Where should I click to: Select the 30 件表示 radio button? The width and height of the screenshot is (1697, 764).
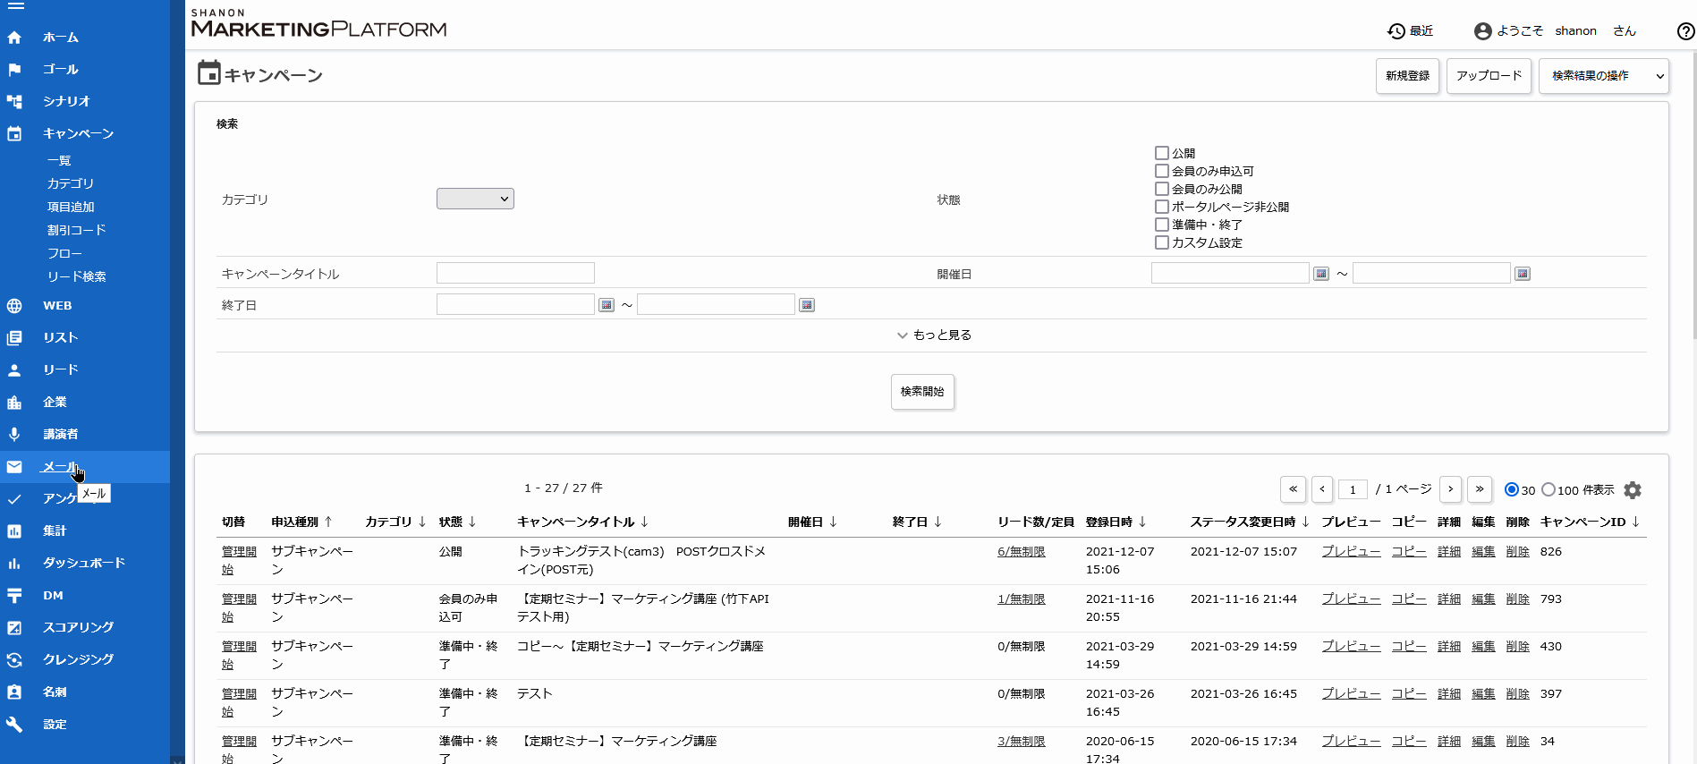click(x=1512, y=489)
